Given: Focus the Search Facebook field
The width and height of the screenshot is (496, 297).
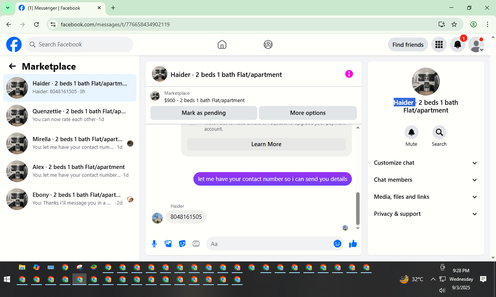Looking at the screenshot, I should click(79, 44).
